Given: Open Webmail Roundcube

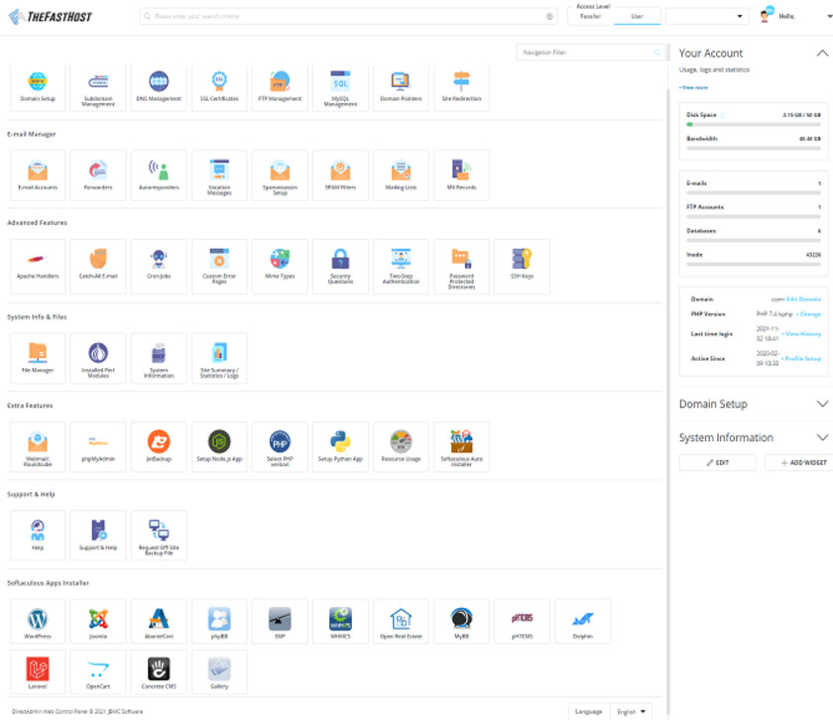Looking at the screenshot, I should pos(38,447).
